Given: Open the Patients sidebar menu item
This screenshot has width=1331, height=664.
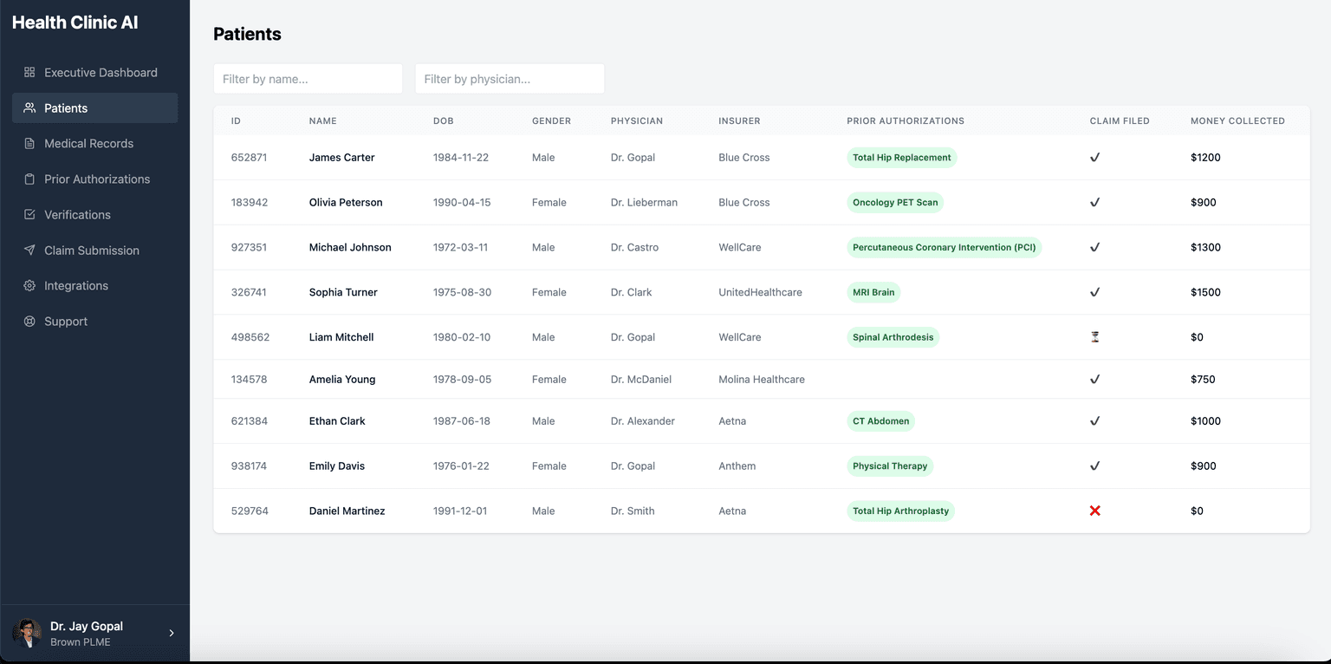Looking at the screenshot, I should (x=94, y=107).
